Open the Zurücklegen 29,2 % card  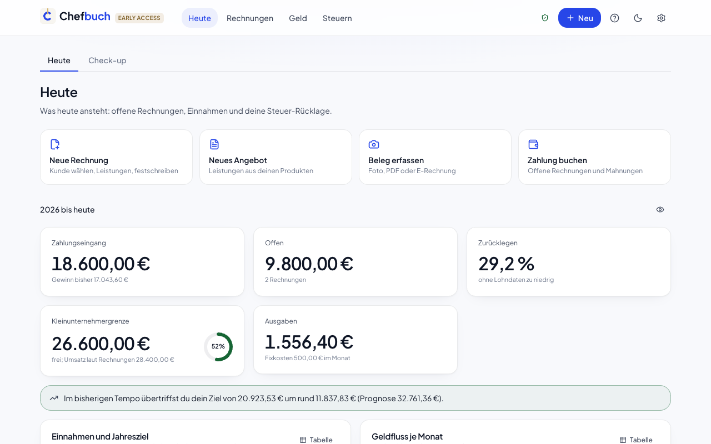pyautogui.click(x=569, y=261)
